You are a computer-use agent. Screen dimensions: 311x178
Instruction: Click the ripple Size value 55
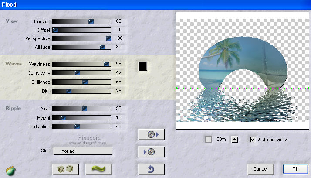point(118,108)
